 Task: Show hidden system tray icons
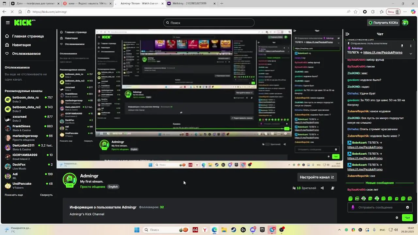(339, 230)
